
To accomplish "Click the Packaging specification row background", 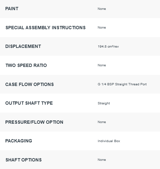I will click(x=80, y=141).
